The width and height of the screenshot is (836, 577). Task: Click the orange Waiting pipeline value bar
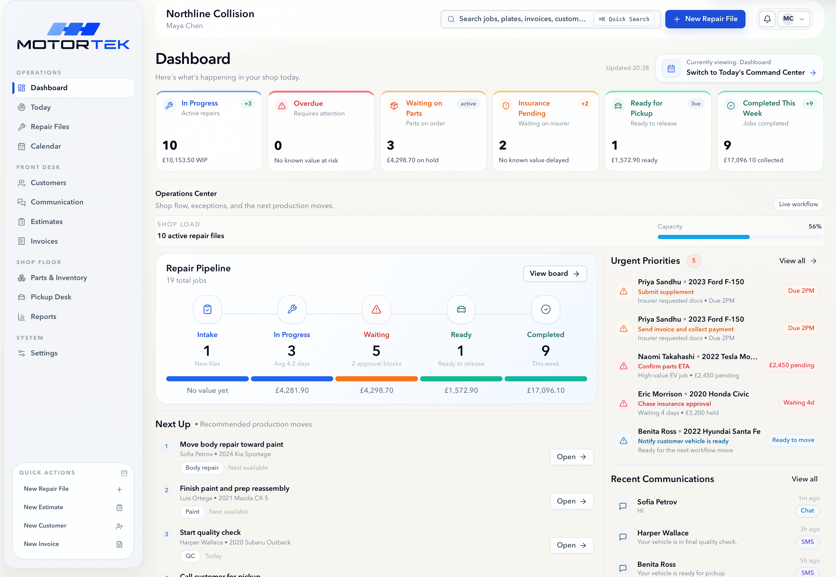376,379
